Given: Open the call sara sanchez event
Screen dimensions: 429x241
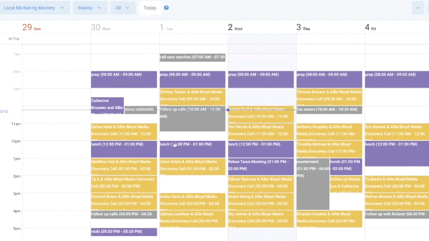Looking at the screenshot, I should pos(192,57).
